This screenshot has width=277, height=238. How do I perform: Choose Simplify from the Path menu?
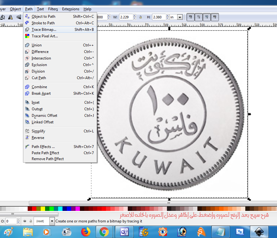click(60, 131)
